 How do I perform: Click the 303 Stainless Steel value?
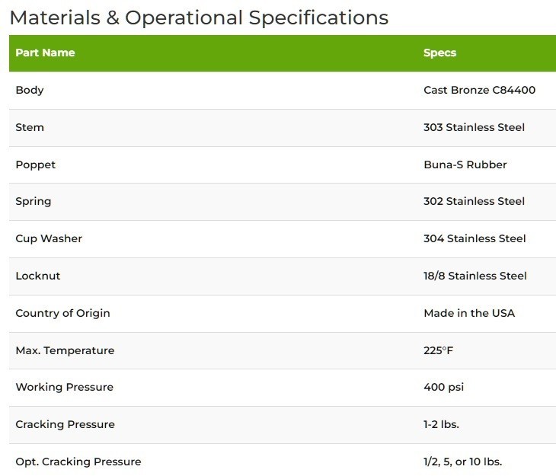(x=474, y=127)
